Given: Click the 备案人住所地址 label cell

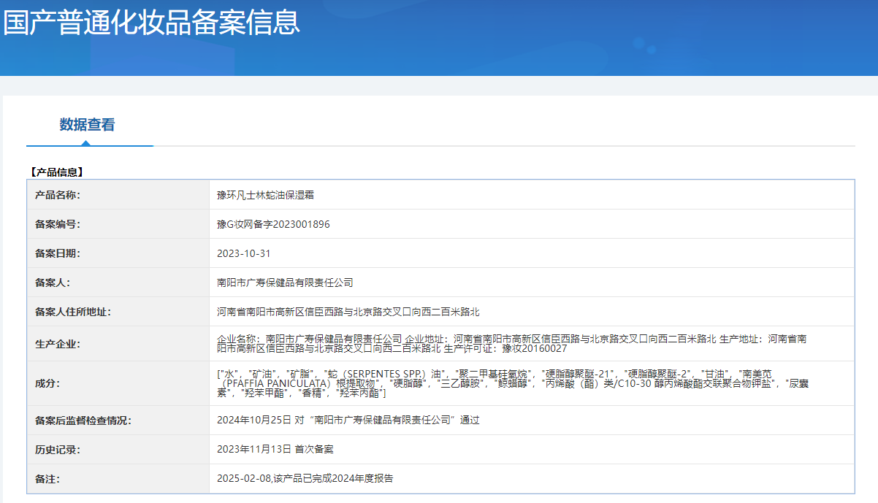Looking at the screenshot, I should coord(73,312).
